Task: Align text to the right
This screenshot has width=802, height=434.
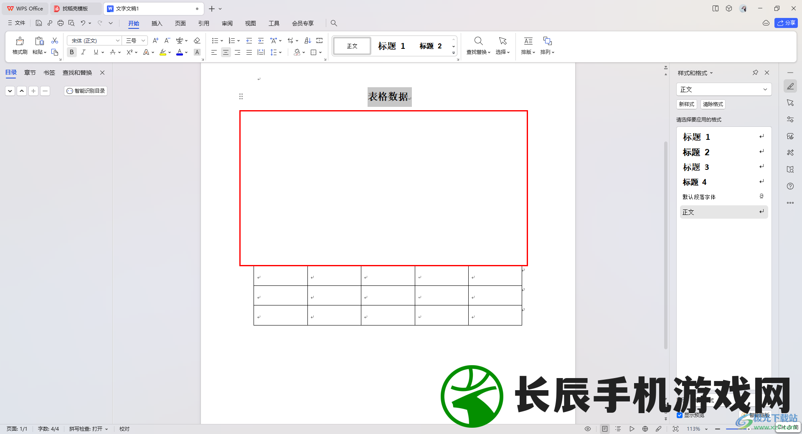Action: tap(237, 52)
